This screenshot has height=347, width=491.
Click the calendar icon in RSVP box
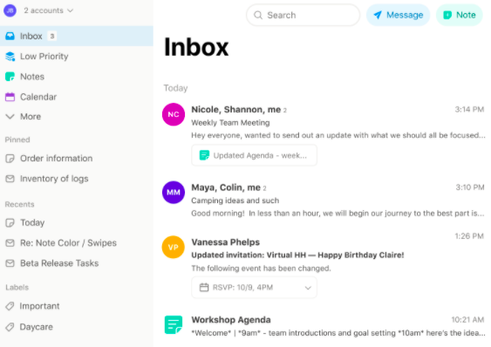click(x=204, y=287)
